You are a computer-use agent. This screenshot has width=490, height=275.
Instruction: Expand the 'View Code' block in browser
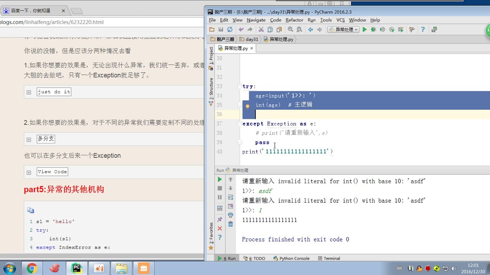(x=29, y=172)
